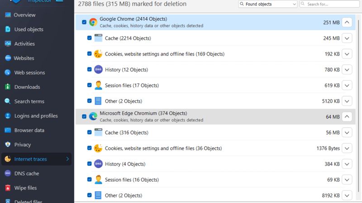Expand the Edge History 384 KB row

tap(347, 164)
